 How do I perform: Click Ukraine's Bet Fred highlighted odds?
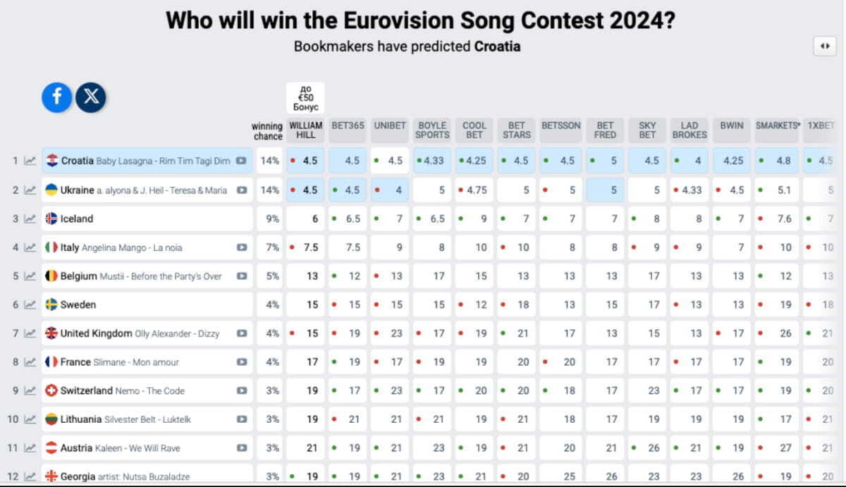pyautogui.click(x=605, y=190)
